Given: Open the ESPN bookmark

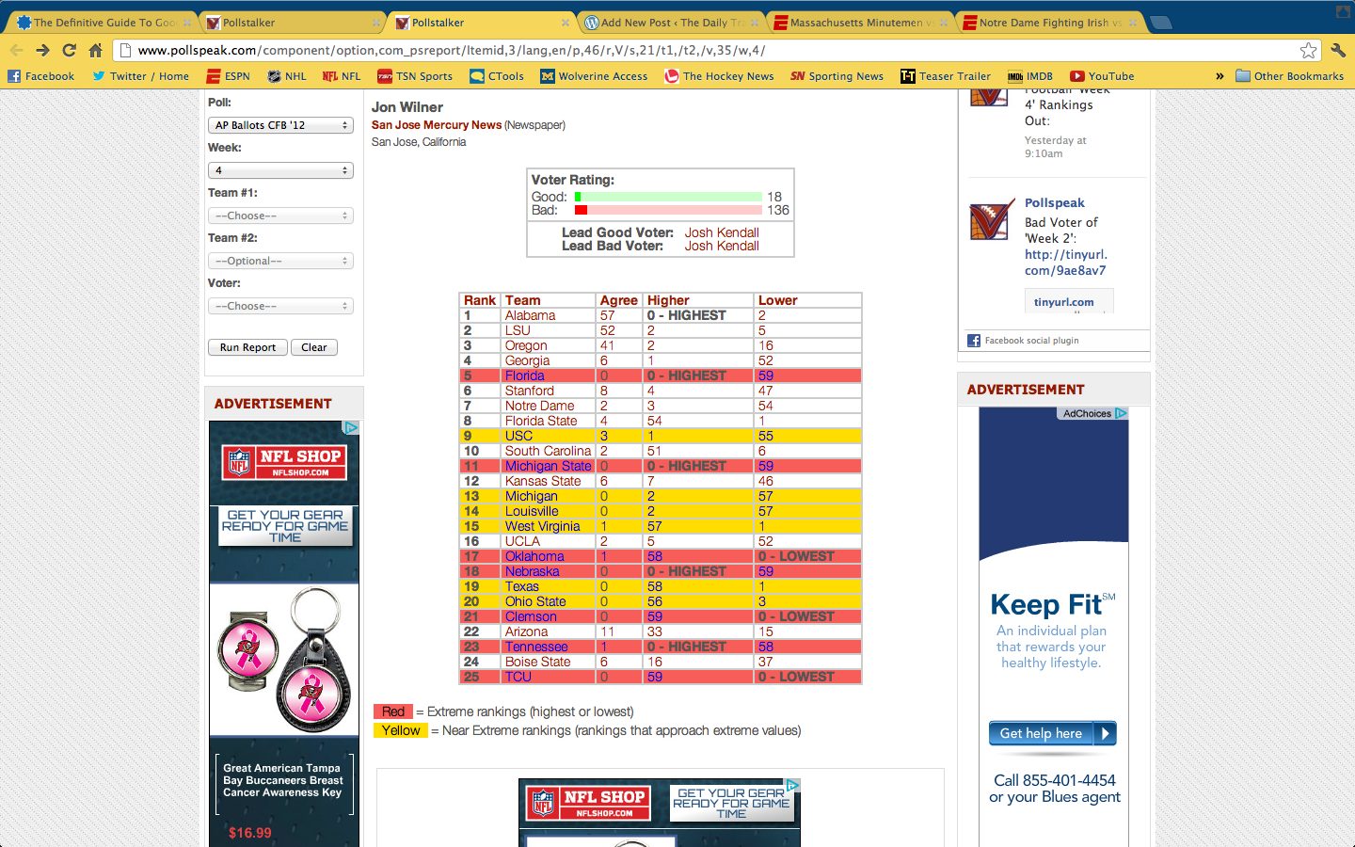Looking at the screenshot, I should (228, 76).
